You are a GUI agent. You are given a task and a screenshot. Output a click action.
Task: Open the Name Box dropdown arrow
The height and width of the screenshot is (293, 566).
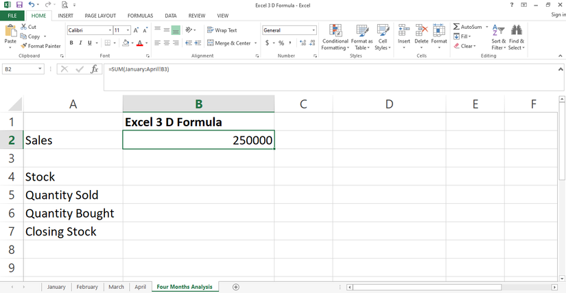[x=40, y=69]
